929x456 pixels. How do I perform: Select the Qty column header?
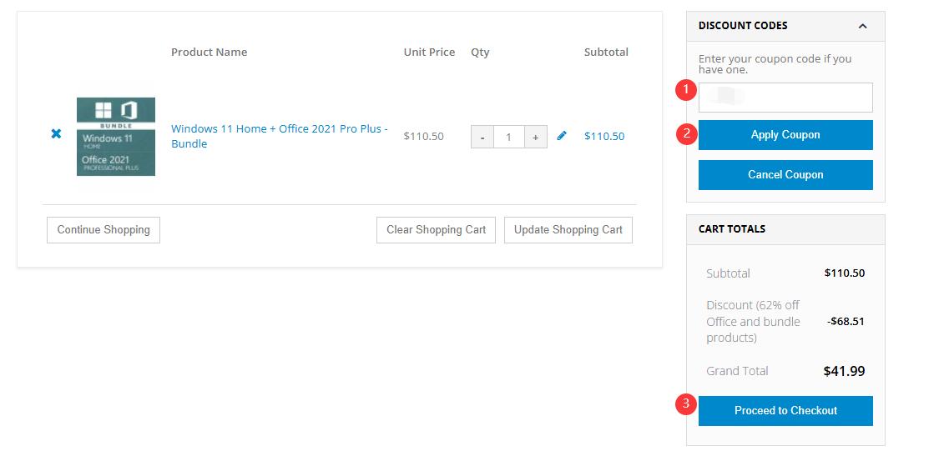[480, 52]
